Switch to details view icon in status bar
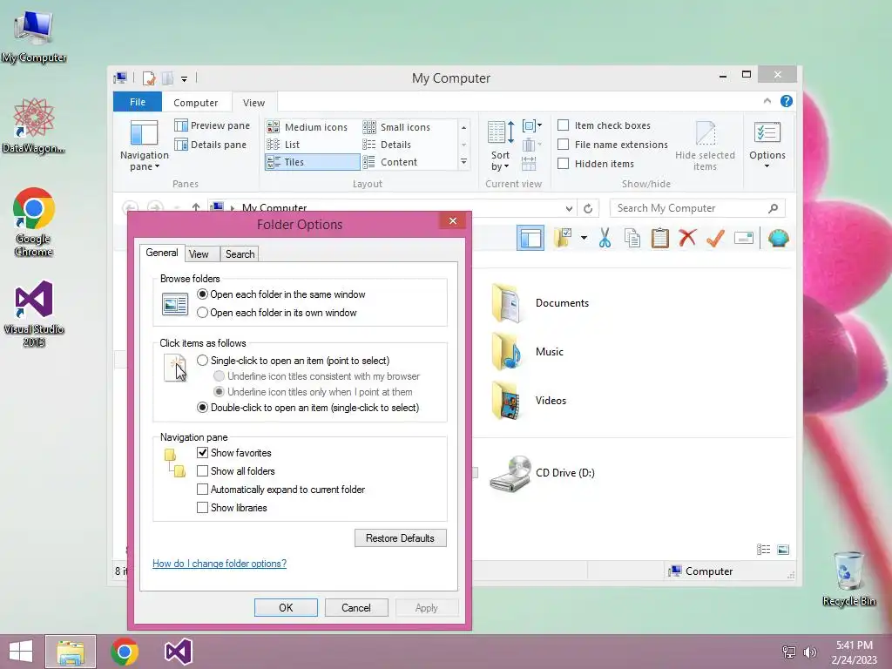Screen dimensions: 892x669 point(763,550)
